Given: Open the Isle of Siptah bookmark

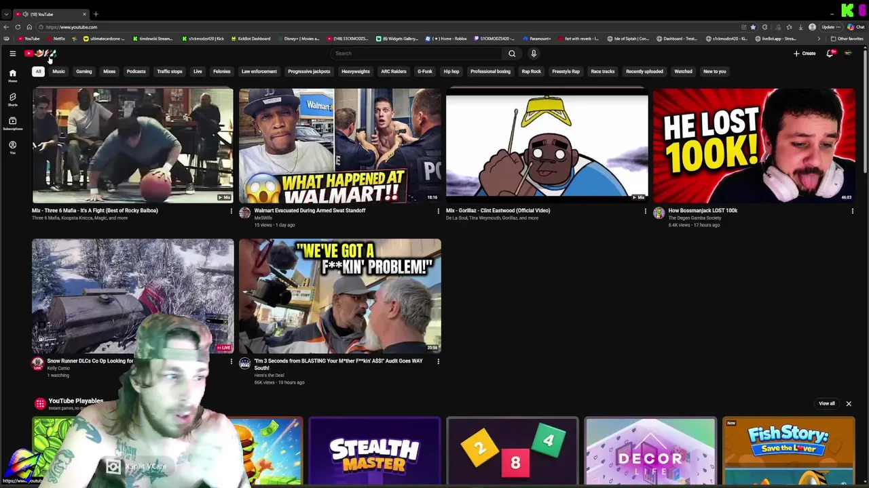Looking at the screenshot, I should point(628,39).
